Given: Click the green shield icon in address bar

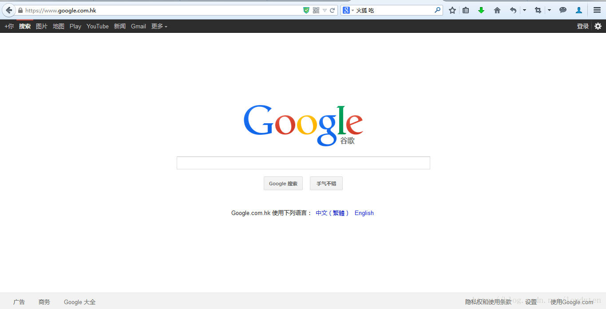Looking at the screenshot, I should (306, 10).
